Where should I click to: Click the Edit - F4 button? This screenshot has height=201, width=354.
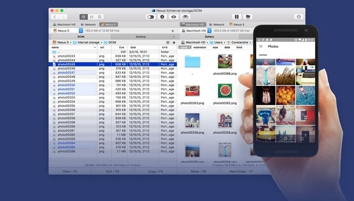(113, 171)
